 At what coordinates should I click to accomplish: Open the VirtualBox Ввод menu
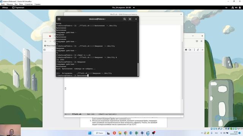[x=21, y=4]
